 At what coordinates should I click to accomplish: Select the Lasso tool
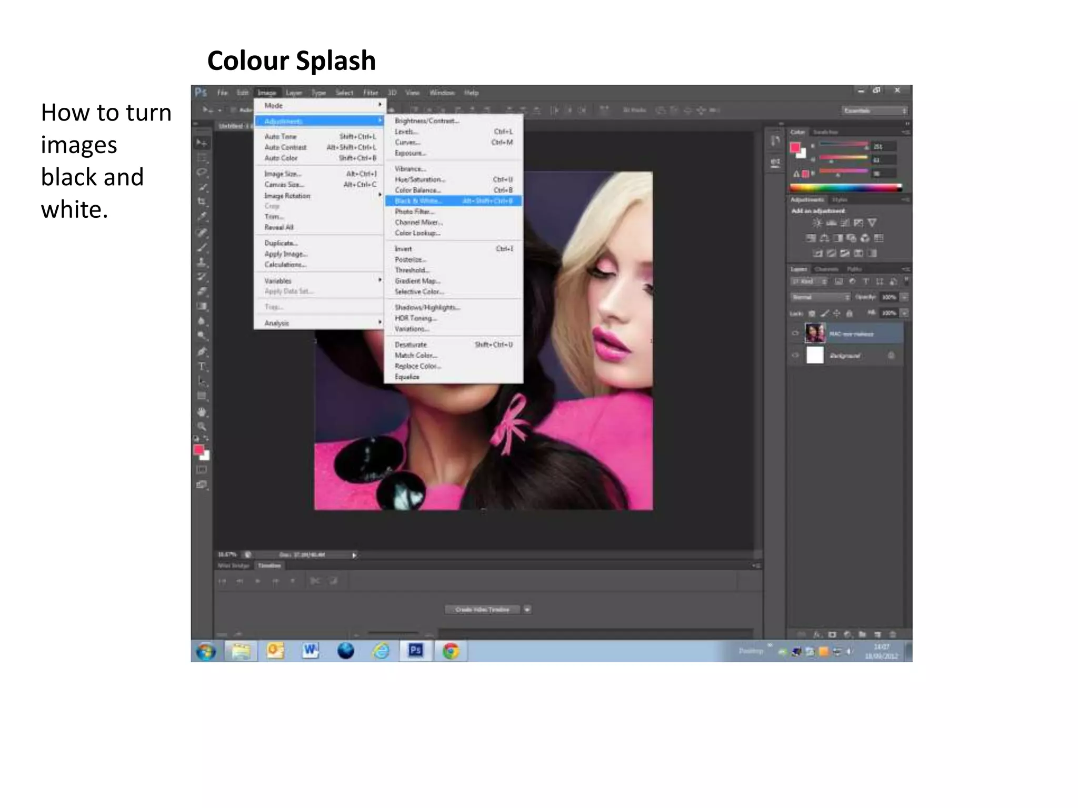pos(202,172)
